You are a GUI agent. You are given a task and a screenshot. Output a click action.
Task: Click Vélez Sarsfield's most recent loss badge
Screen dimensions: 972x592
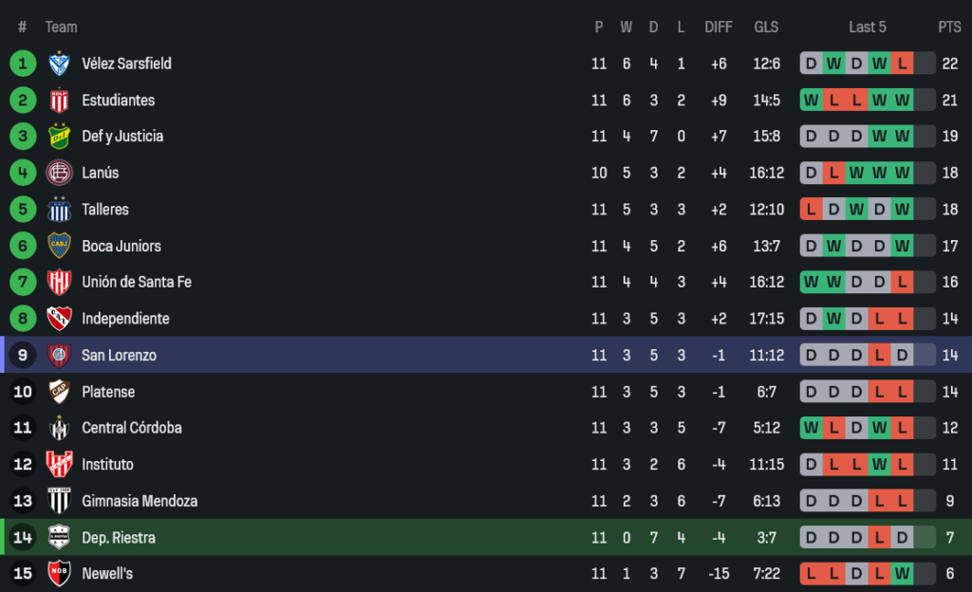coord(902,64)
